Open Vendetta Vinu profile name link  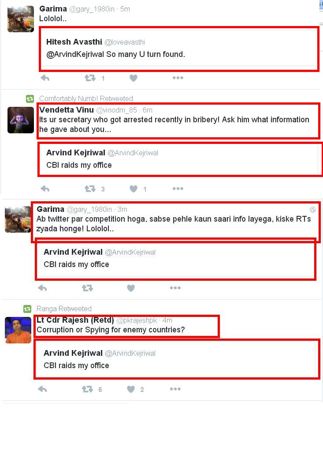click(67, 110)
